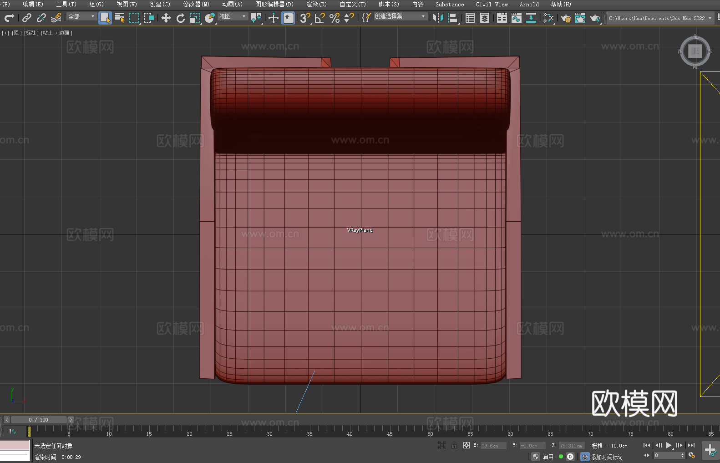Open the [顶] viewport view label menu

pyautogui.click(x=17, y=33)
